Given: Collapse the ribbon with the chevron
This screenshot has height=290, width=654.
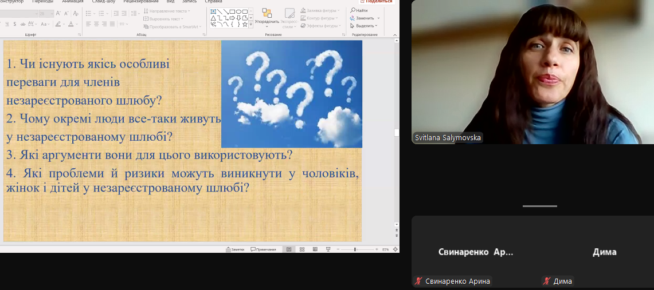Looking at the screenshot, I should coord(395,35).
